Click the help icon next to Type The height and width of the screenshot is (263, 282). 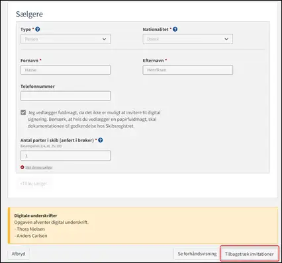38,29
